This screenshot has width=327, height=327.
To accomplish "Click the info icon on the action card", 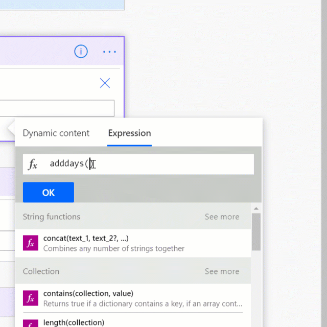I will pos(81,51).
